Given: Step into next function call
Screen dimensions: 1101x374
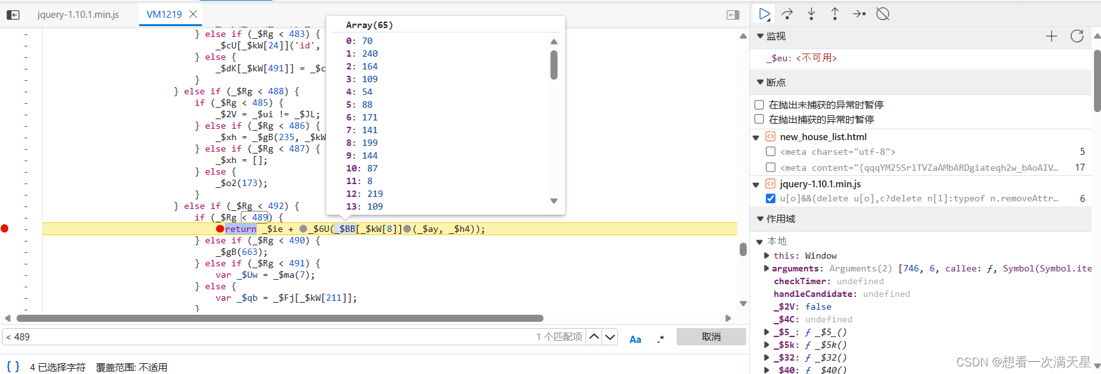Looking at the screenshot, I should tap(811, 14).
